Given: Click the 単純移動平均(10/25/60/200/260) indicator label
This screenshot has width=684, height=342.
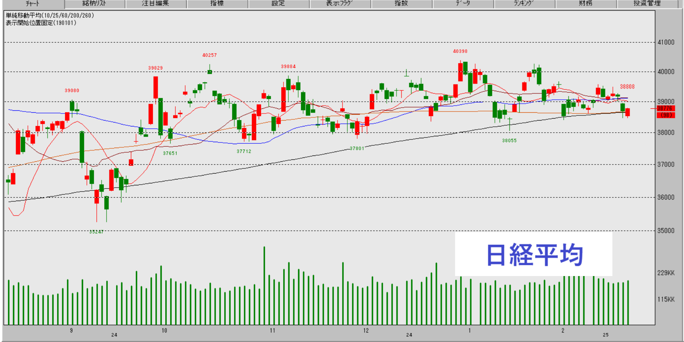Looking at the screenshot, I should coord(50,16).
